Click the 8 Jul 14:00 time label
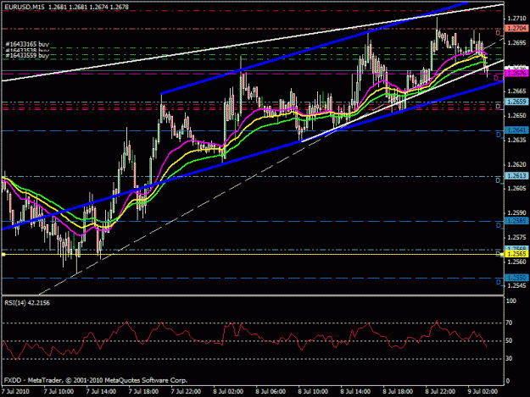530x397 pixels. tap(355, 392)
